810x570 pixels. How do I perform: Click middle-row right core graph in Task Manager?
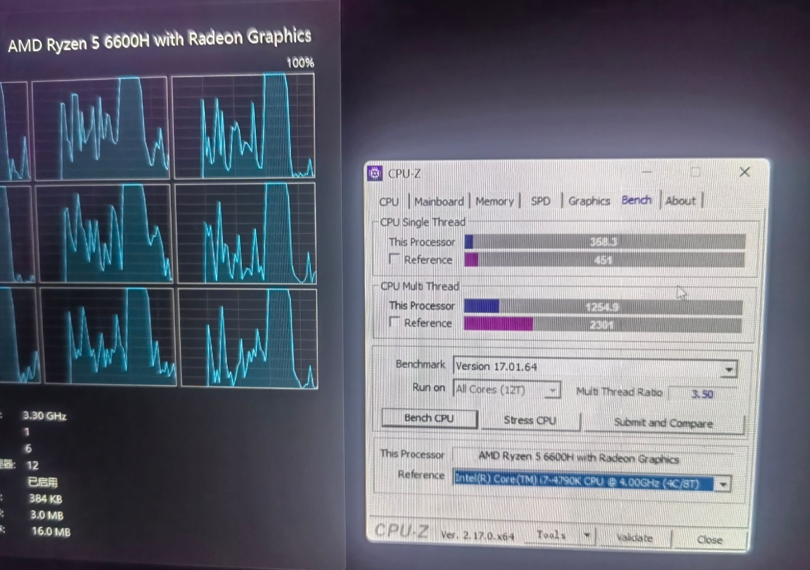pyautogui.click(x=246, y=234)
